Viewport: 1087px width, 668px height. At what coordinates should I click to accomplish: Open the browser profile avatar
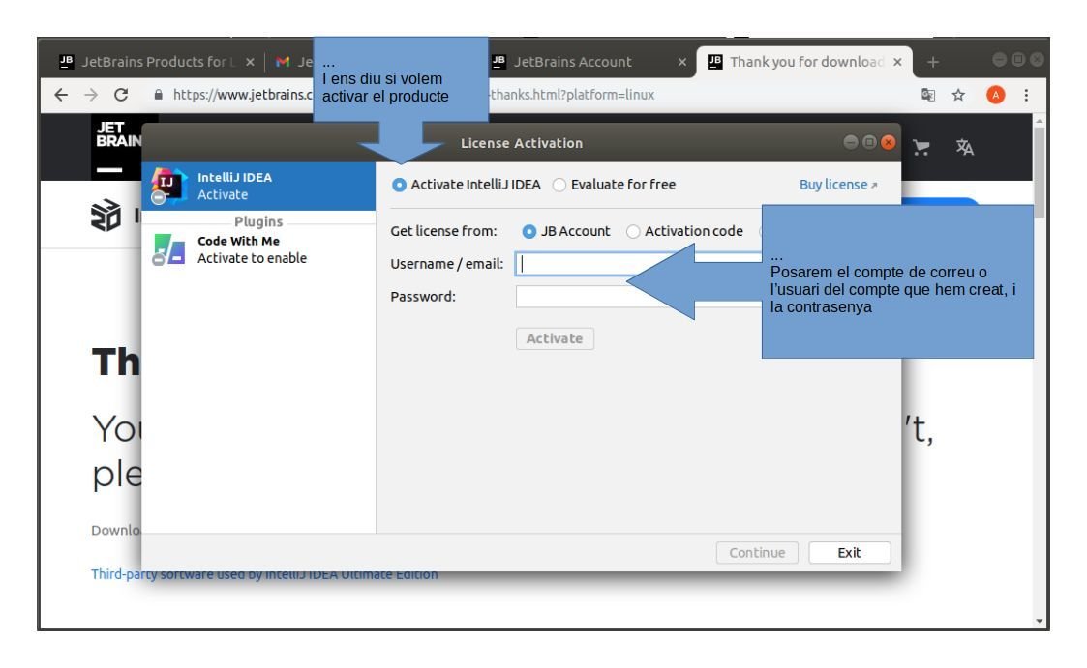click(x=995, y=95)
